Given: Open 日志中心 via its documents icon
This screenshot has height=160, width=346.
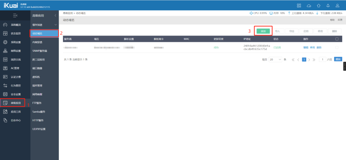Looking at the screenshot, I should tap(5, 120).
